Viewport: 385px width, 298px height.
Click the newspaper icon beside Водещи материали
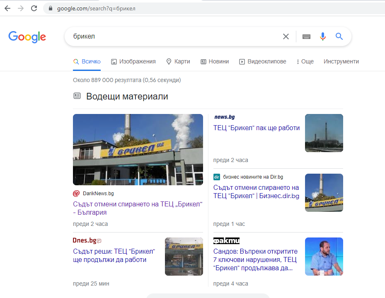[x=77, y=96]
